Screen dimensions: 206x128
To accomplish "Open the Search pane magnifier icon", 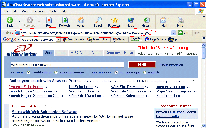I will click(x=98, y=20).
